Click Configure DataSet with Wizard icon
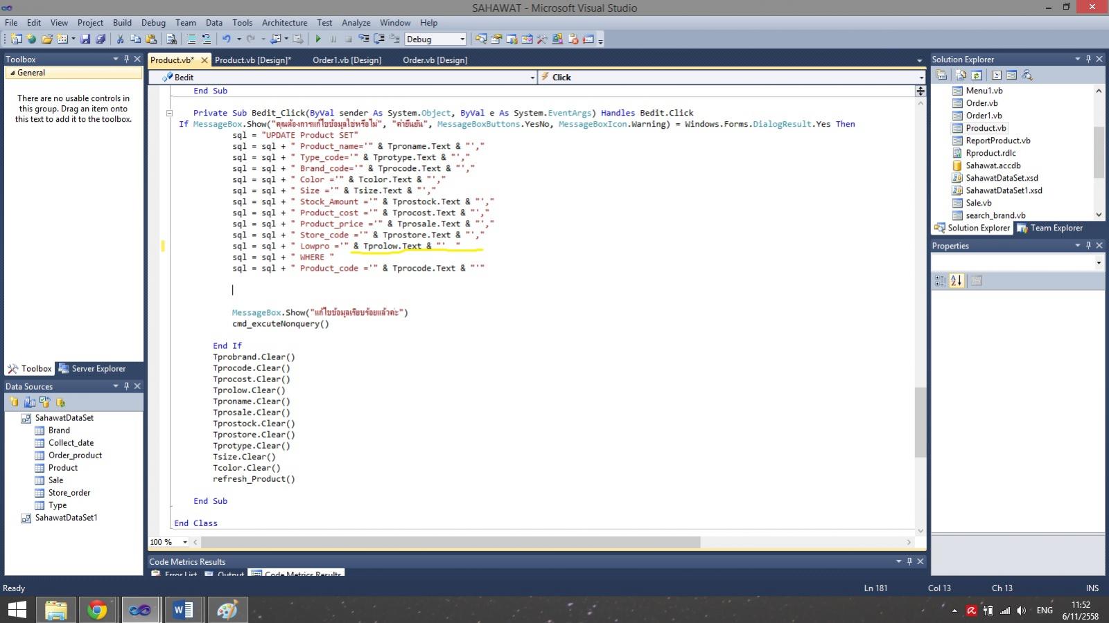The image size is (1109, 623). point(45,402)
